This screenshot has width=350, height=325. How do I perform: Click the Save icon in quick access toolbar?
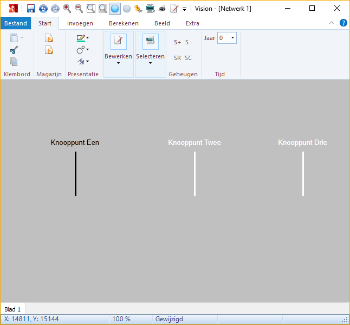(x=31, y=9)
